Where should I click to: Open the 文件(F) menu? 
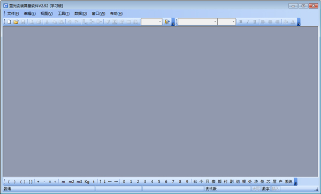pos(13,13)
